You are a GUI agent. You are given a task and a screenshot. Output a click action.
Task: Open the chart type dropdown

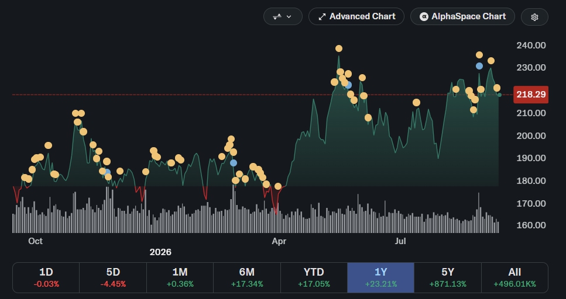(x=283, y=16)
